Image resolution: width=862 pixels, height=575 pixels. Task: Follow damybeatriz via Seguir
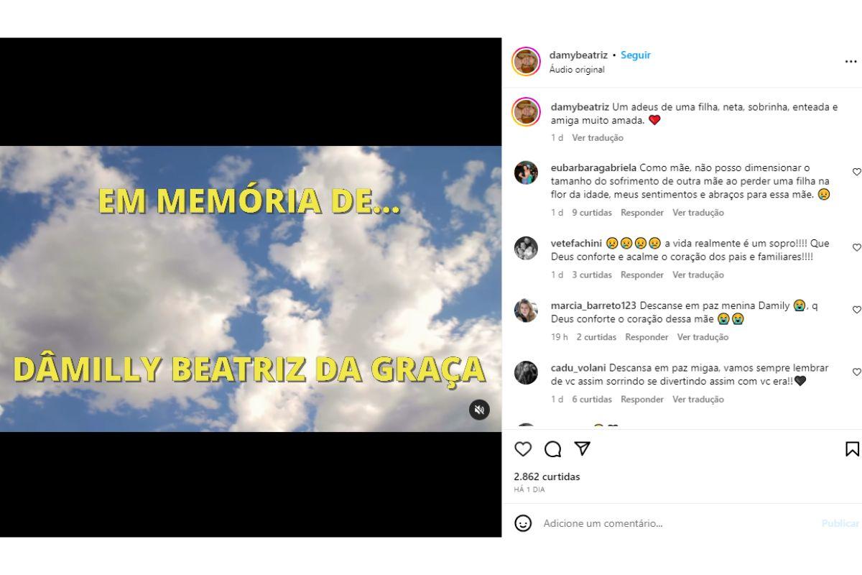coord(636,55)
